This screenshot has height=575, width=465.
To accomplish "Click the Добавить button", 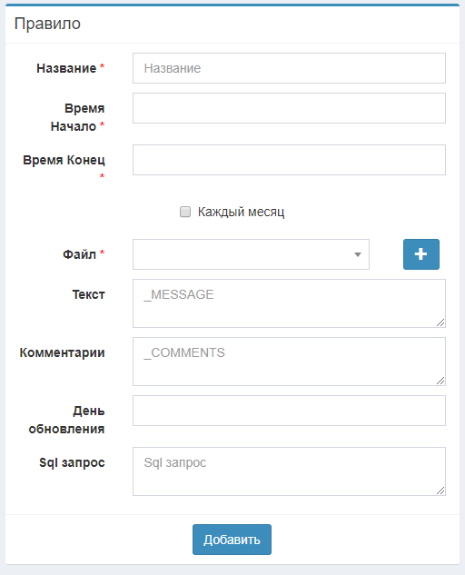I will pos(232,540).
